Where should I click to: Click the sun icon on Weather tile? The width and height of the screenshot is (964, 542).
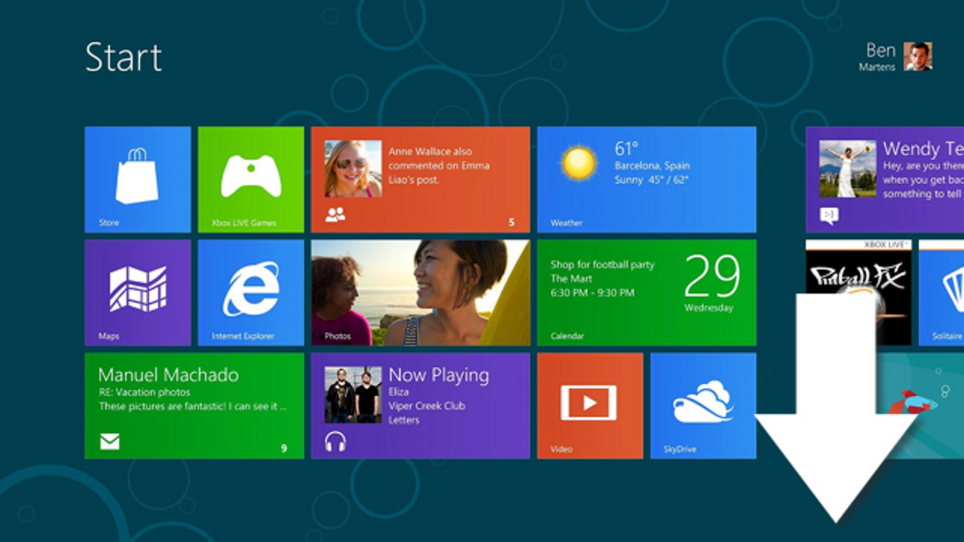578,163
